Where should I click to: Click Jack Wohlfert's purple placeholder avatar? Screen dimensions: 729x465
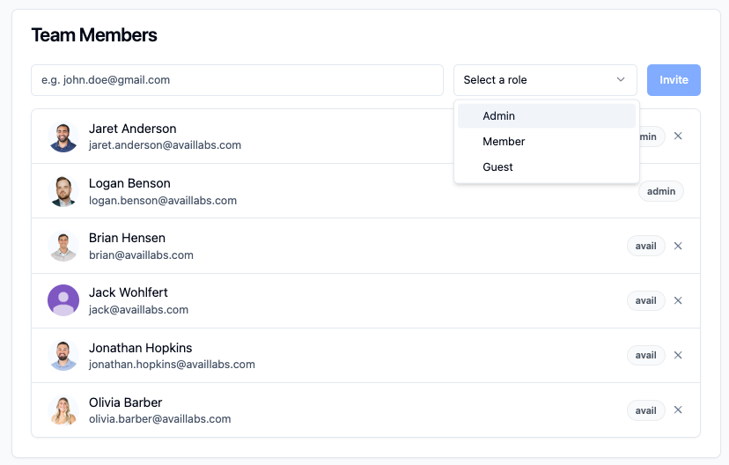pyautogui.click(x=63, y=300)
